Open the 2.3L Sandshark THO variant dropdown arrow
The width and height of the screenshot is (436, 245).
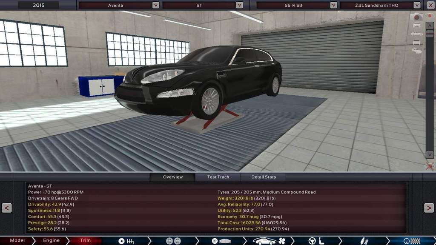[x=417, y=5]
